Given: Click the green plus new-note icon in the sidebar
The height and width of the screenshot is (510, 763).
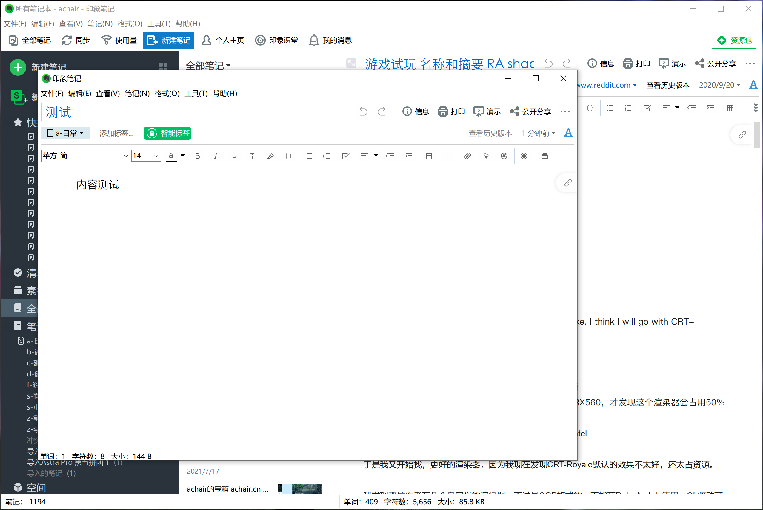Looking at the screenshot, I should tap(18, 67).
